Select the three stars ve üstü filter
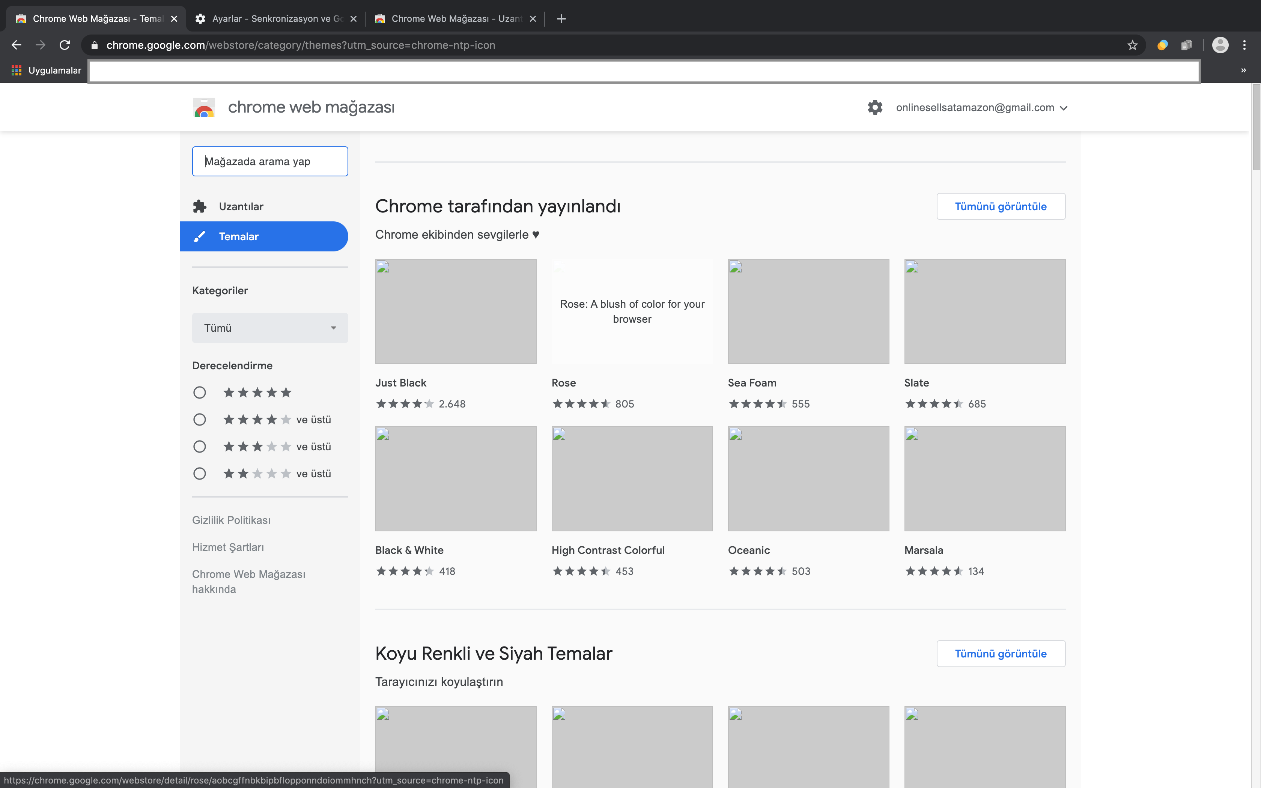The width and height of the screenshot is (1261, 788). coord(200,447)
